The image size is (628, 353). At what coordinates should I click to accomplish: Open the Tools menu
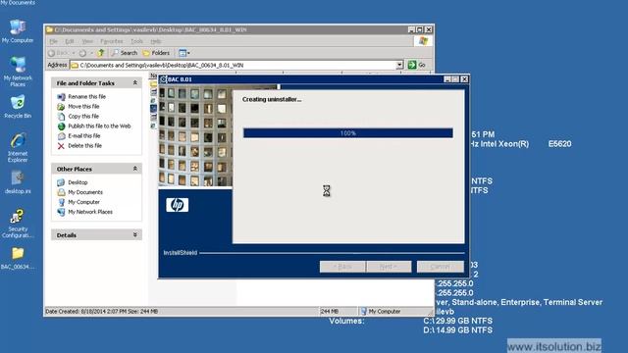pyautogui.click(x=137, y=41)
